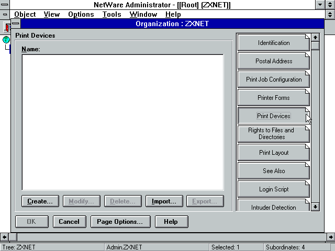The width and height of the screenshot is (335, 251).
Task: Open the Identification page
Action: coord(273,43)
